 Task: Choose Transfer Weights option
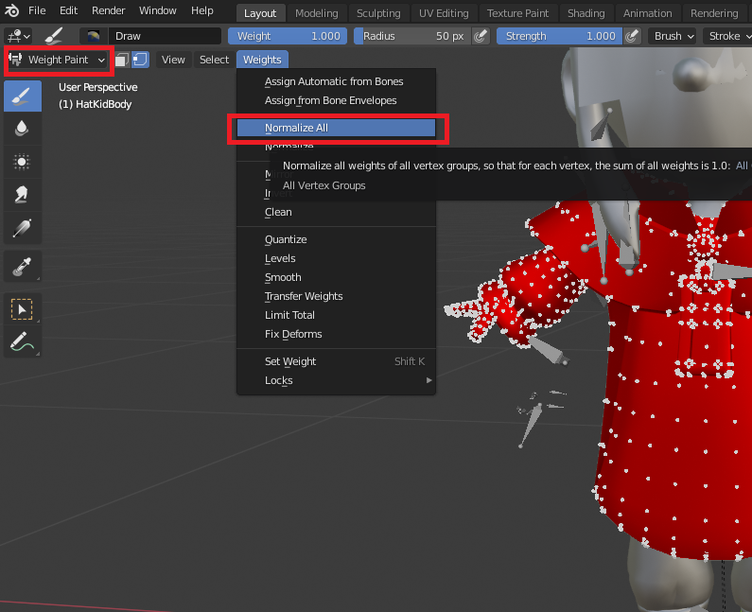point(336,296)
